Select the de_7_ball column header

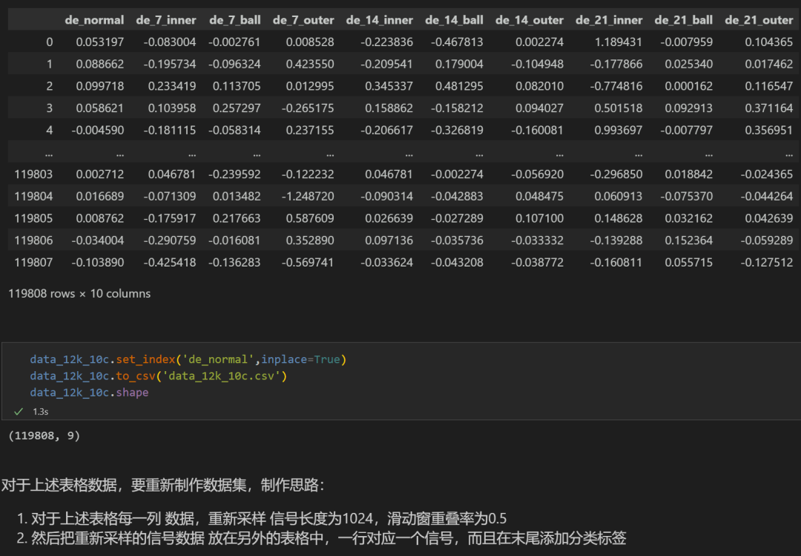234,20
